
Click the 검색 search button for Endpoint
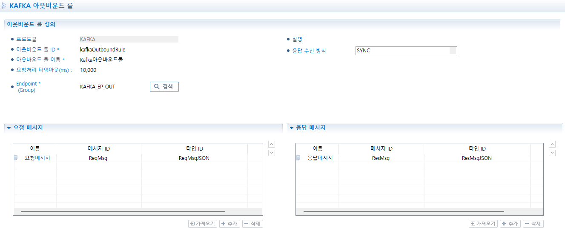(164, 86)
